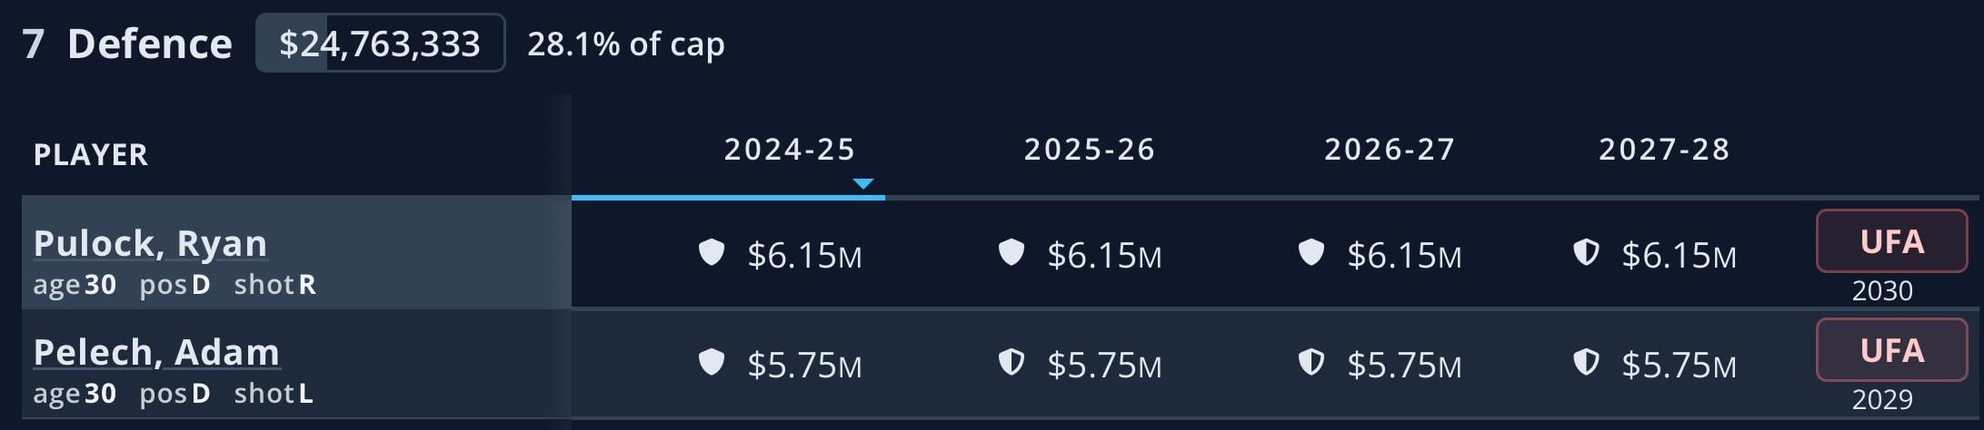Screen dimensions: 1984x430
Task: Click the PLAYER column header
Action: (x=91, y=155)
